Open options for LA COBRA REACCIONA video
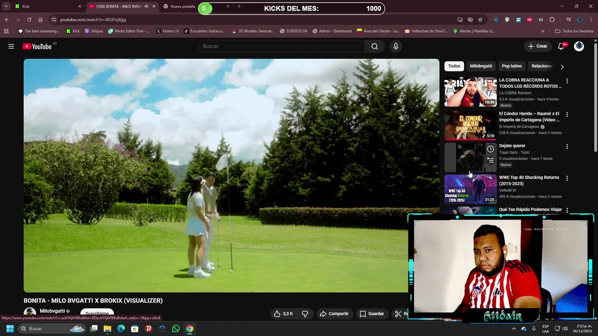Screen dimensions: 598x336 tap(567, 81)
